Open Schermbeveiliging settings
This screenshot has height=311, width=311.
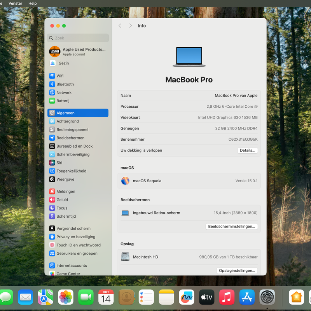(x=78, y=154)
